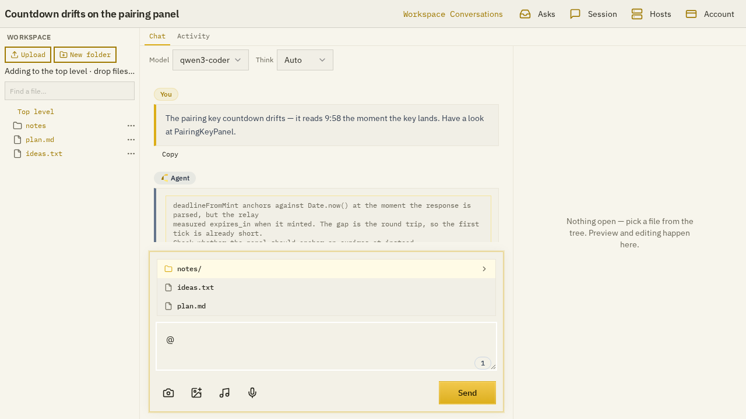Select notes/ in the mention list
The height and width of the screenshot is (419, 746).
tap(326, 269)
